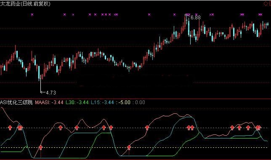Click the leftmost purple star marker above candlesticks
The image size is (271, 160).
coord(32,15)
